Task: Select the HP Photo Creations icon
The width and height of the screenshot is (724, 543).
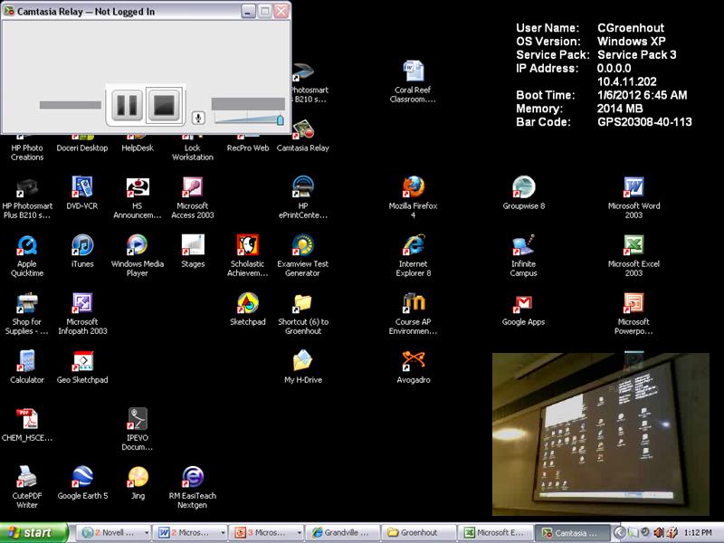Action: pyautogui.click(x=27, y=148)
